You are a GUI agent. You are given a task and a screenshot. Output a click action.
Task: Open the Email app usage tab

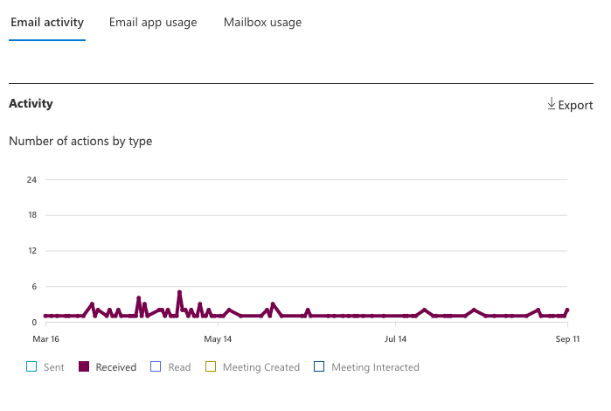point(153,23)
